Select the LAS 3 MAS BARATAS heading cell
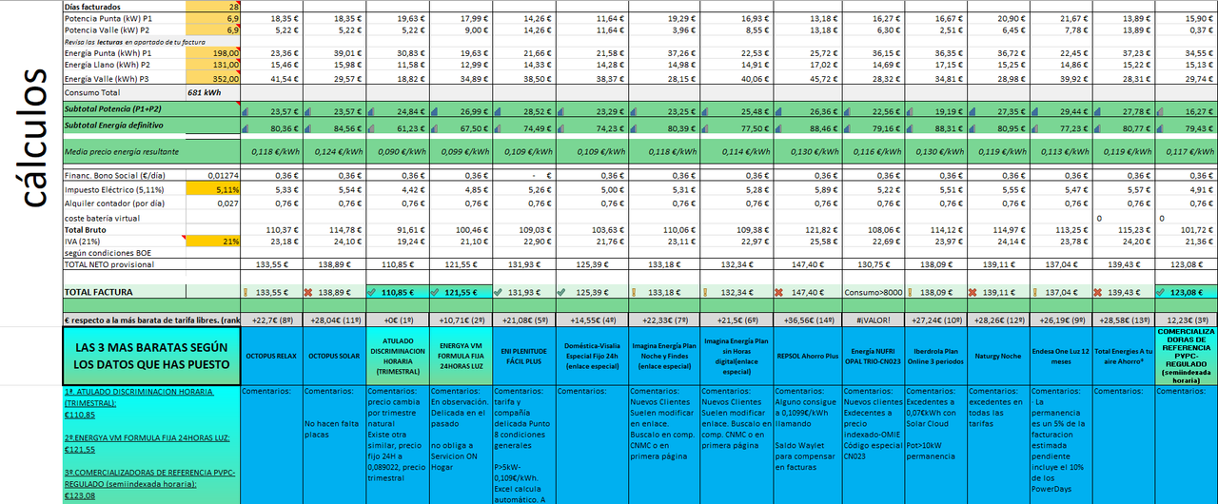This screenshot has width=1218, height=504. (x=151, y=357)
